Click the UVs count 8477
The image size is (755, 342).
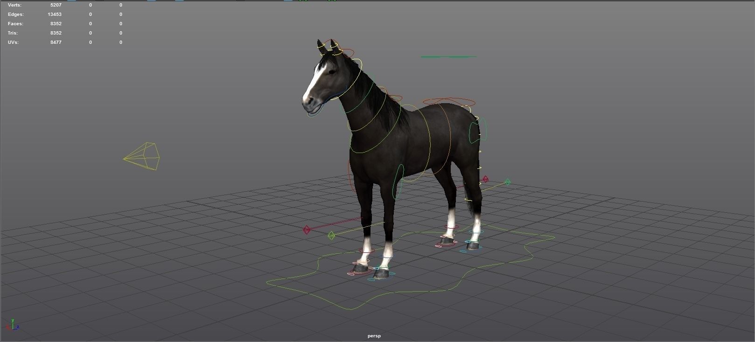pos(56,42)
